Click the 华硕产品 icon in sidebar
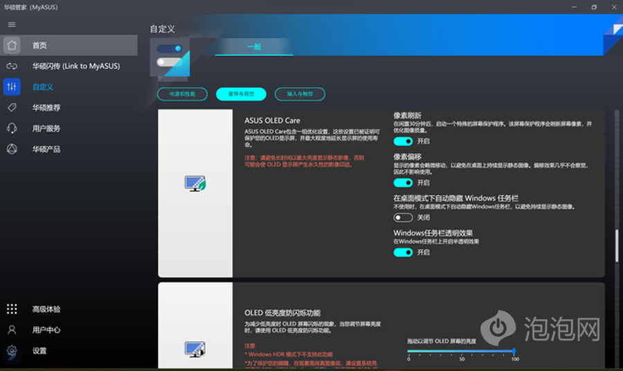Image resolution: width=623 pixels, height=371 pixels. [12, 149]
